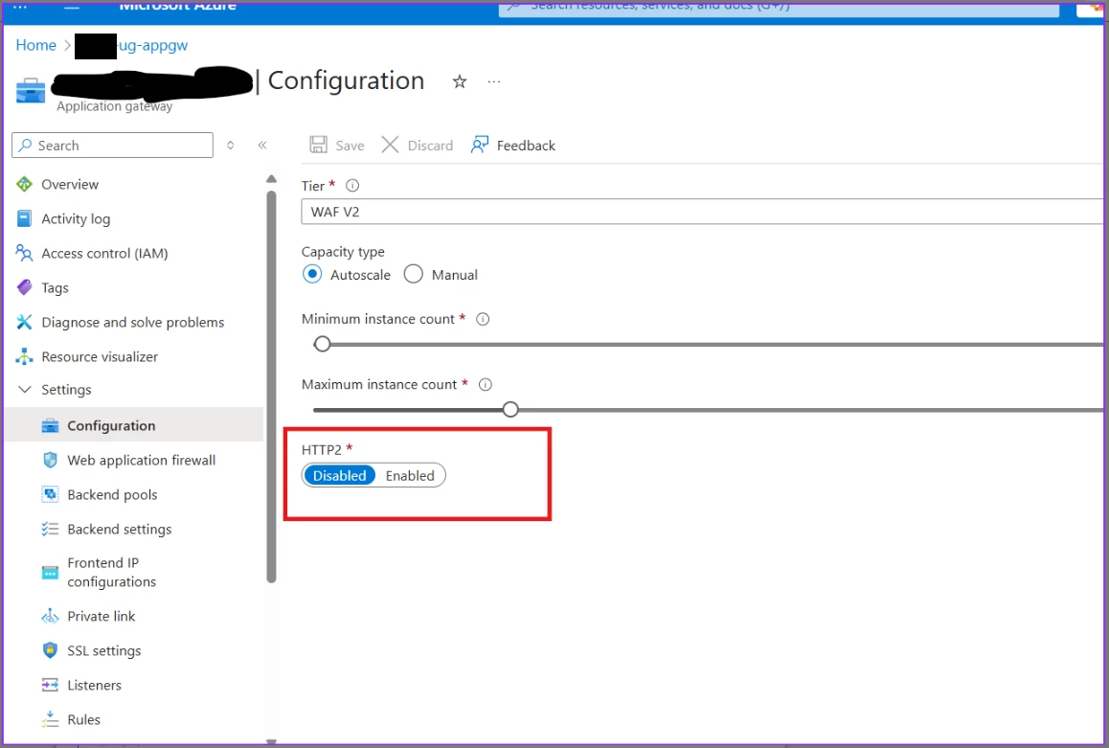
Task: Click the Tier info icon
Action: click(352, 186)
